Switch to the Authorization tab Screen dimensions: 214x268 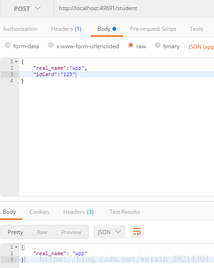[x=20, y=29]
